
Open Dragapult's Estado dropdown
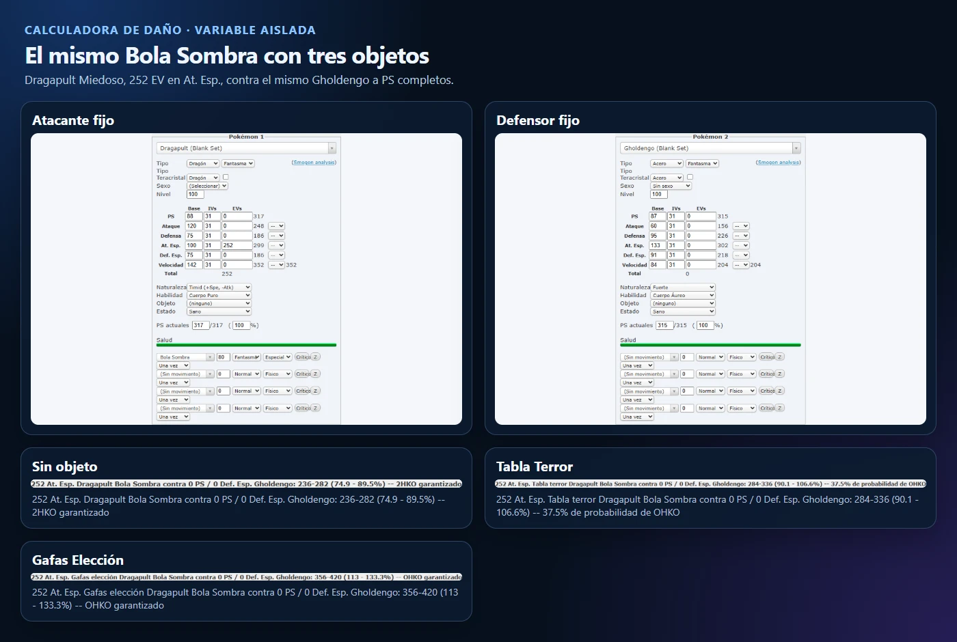[219, 312]
